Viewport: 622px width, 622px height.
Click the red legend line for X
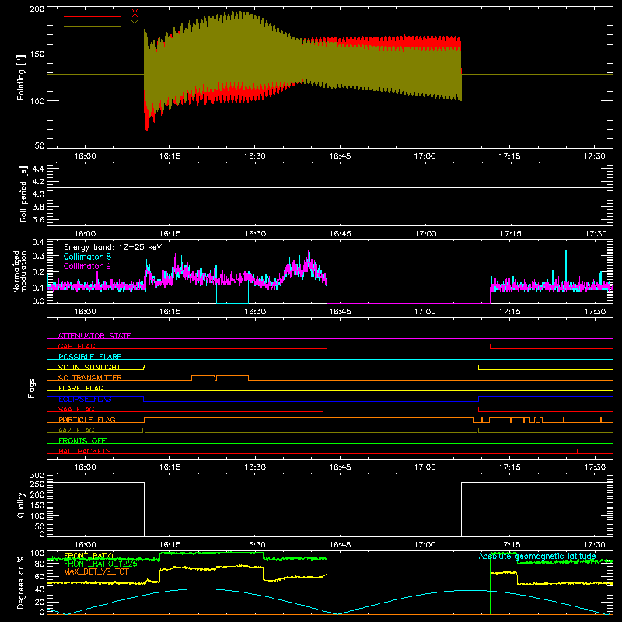[93, 16]
